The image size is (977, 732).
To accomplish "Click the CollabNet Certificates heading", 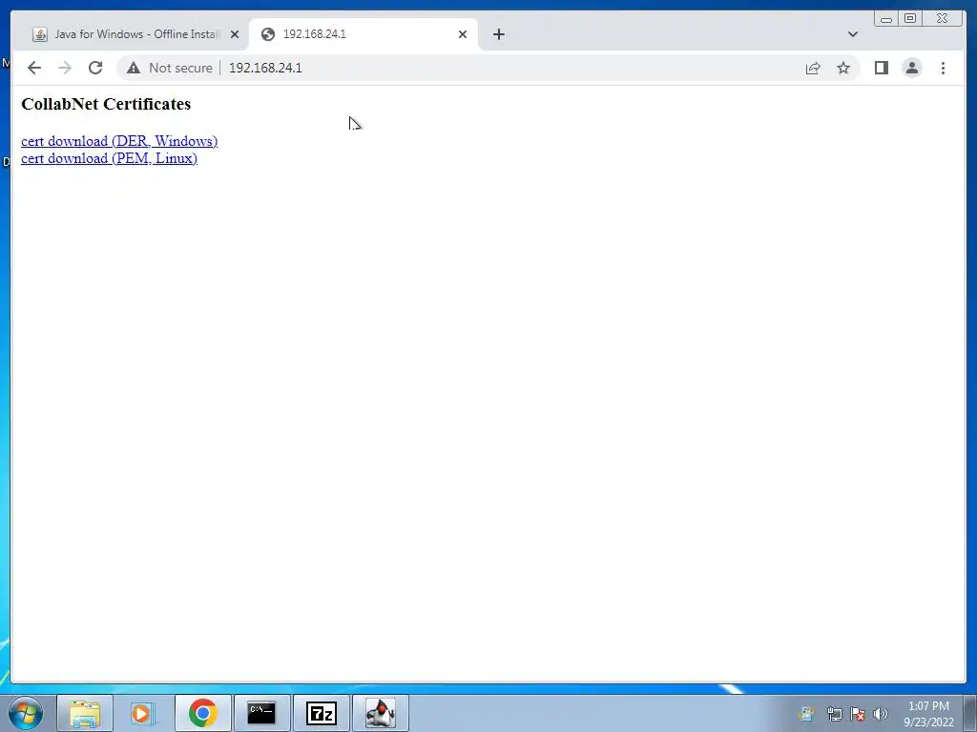I will click(106, 104).
